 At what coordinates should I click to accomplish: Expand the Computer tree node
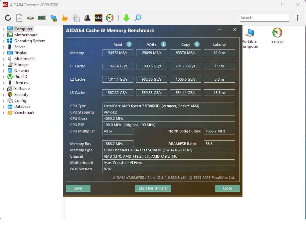[4, 29]
